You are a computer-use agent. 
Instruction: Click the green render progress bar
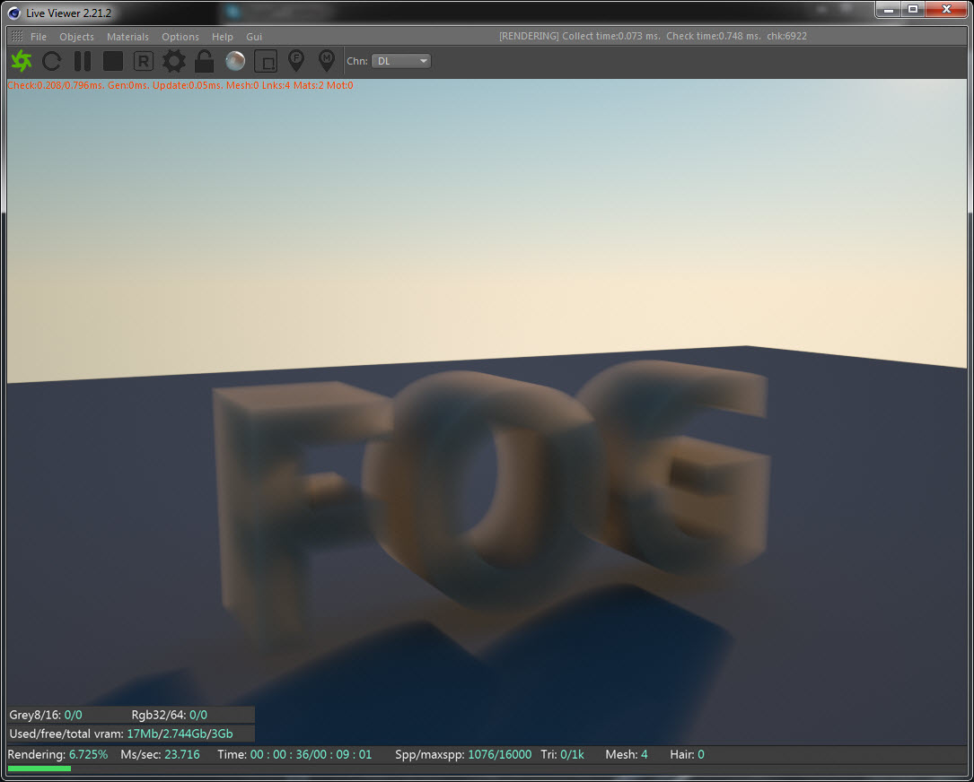tap(39, 769)
